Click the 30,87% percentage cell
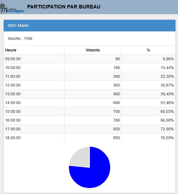This screenshot has width=178, height=194. (167, 85)
